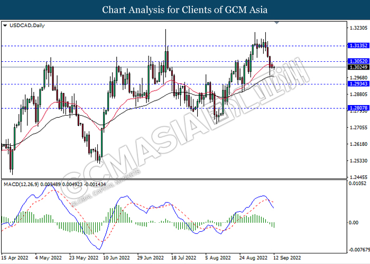Viewport: 370px width, 264px height.
Task: Click the 1.24455 price axis value
Action: click(358, 177)
